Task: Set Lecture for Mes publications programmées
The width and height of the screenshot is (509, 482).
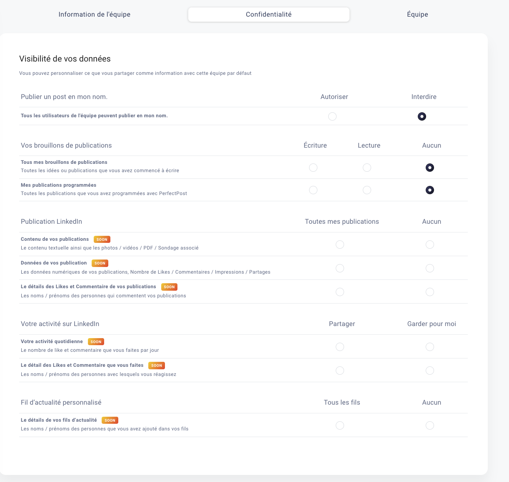Action: (367, 190)
